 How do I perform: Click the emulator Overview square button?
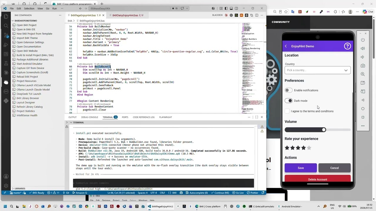[363, 117]
